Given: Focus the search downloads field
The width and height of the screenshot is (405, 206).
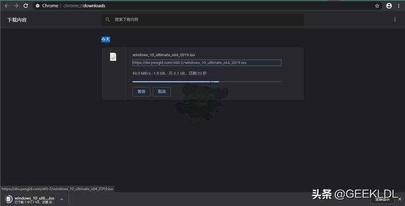Looking at the screenshot, I should [202, 20].
